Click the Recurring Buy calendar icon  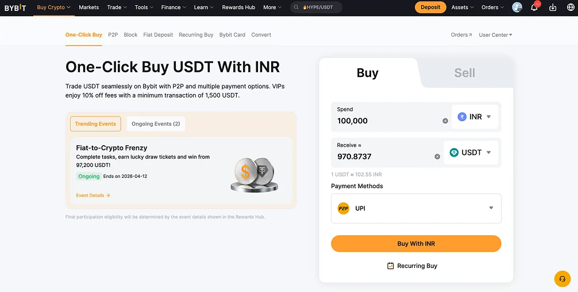pyautogui.click(x=390, y=266)
